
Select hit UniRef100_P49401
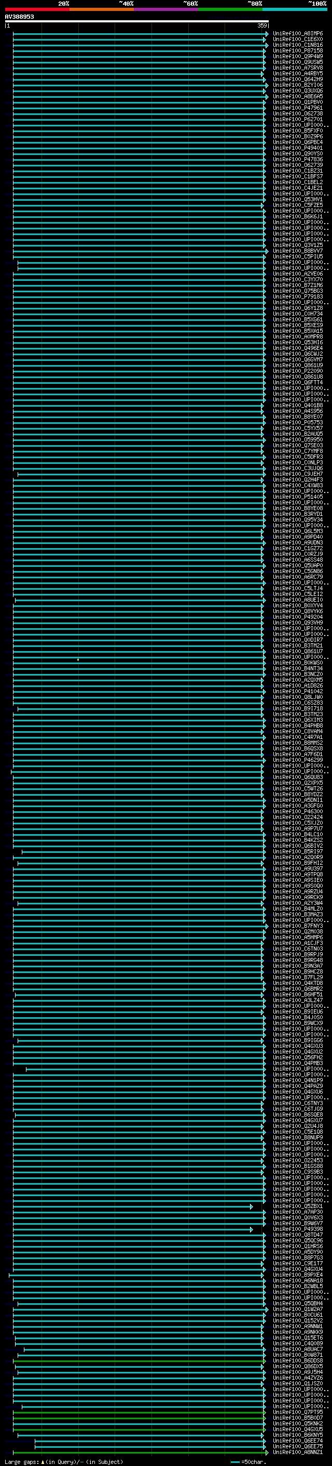tap(297, 148)
